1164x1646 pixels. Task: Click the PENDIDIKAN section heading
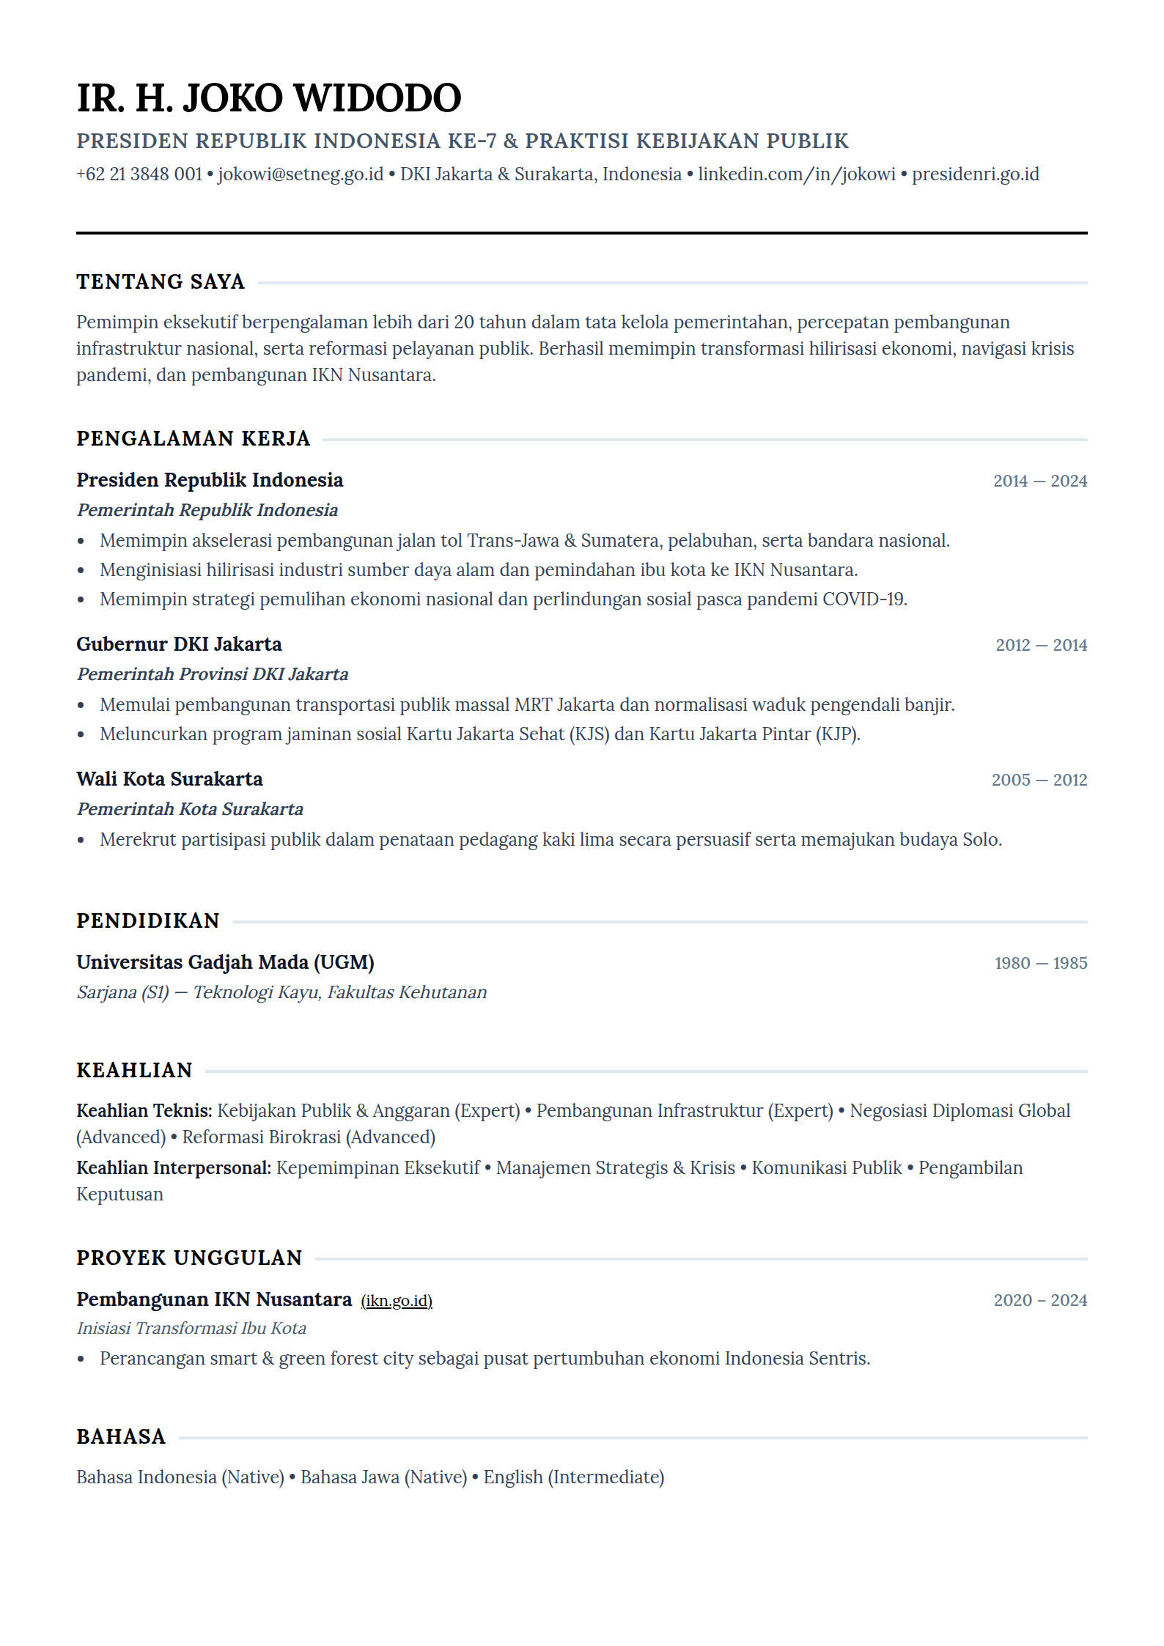click(x=148, y=921)
